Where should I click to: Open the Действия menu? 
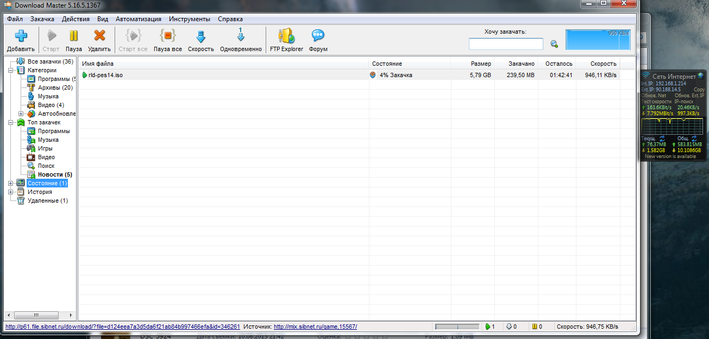pyautogui.click(x=76, y=19)
